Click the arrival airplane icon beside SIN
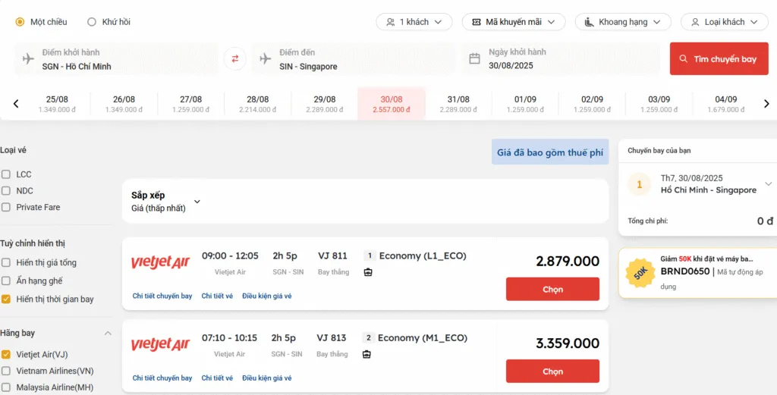 point(266,59)
